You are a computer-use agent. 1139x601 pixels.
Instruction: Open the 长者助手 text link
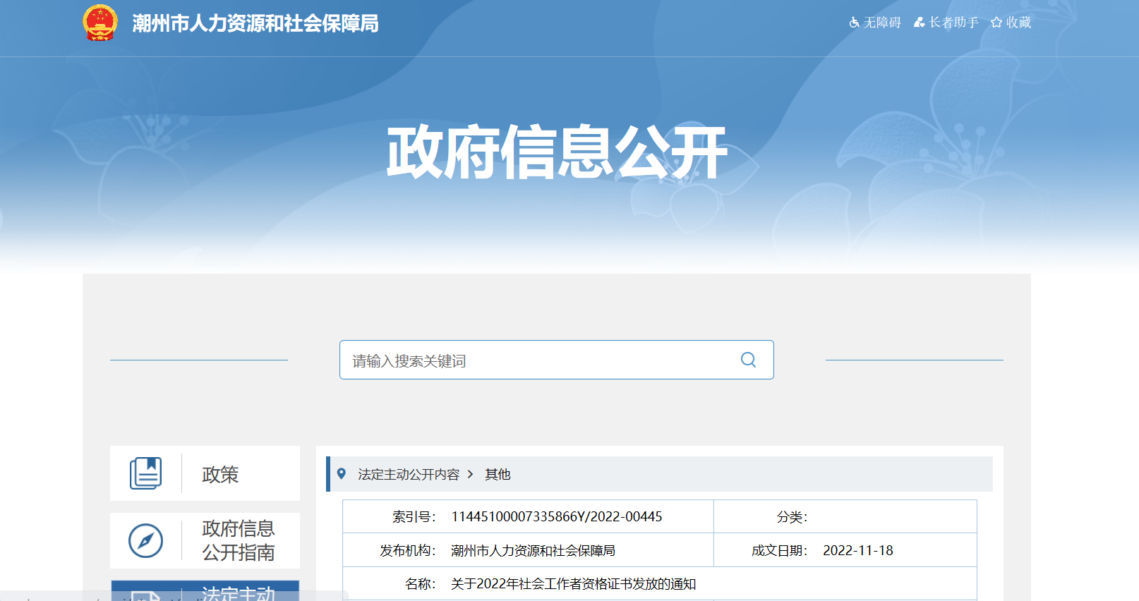(x=953, y=23)
